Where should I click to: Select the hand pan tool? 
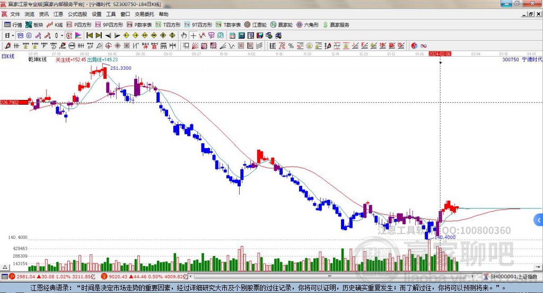(x=184, y=35)
